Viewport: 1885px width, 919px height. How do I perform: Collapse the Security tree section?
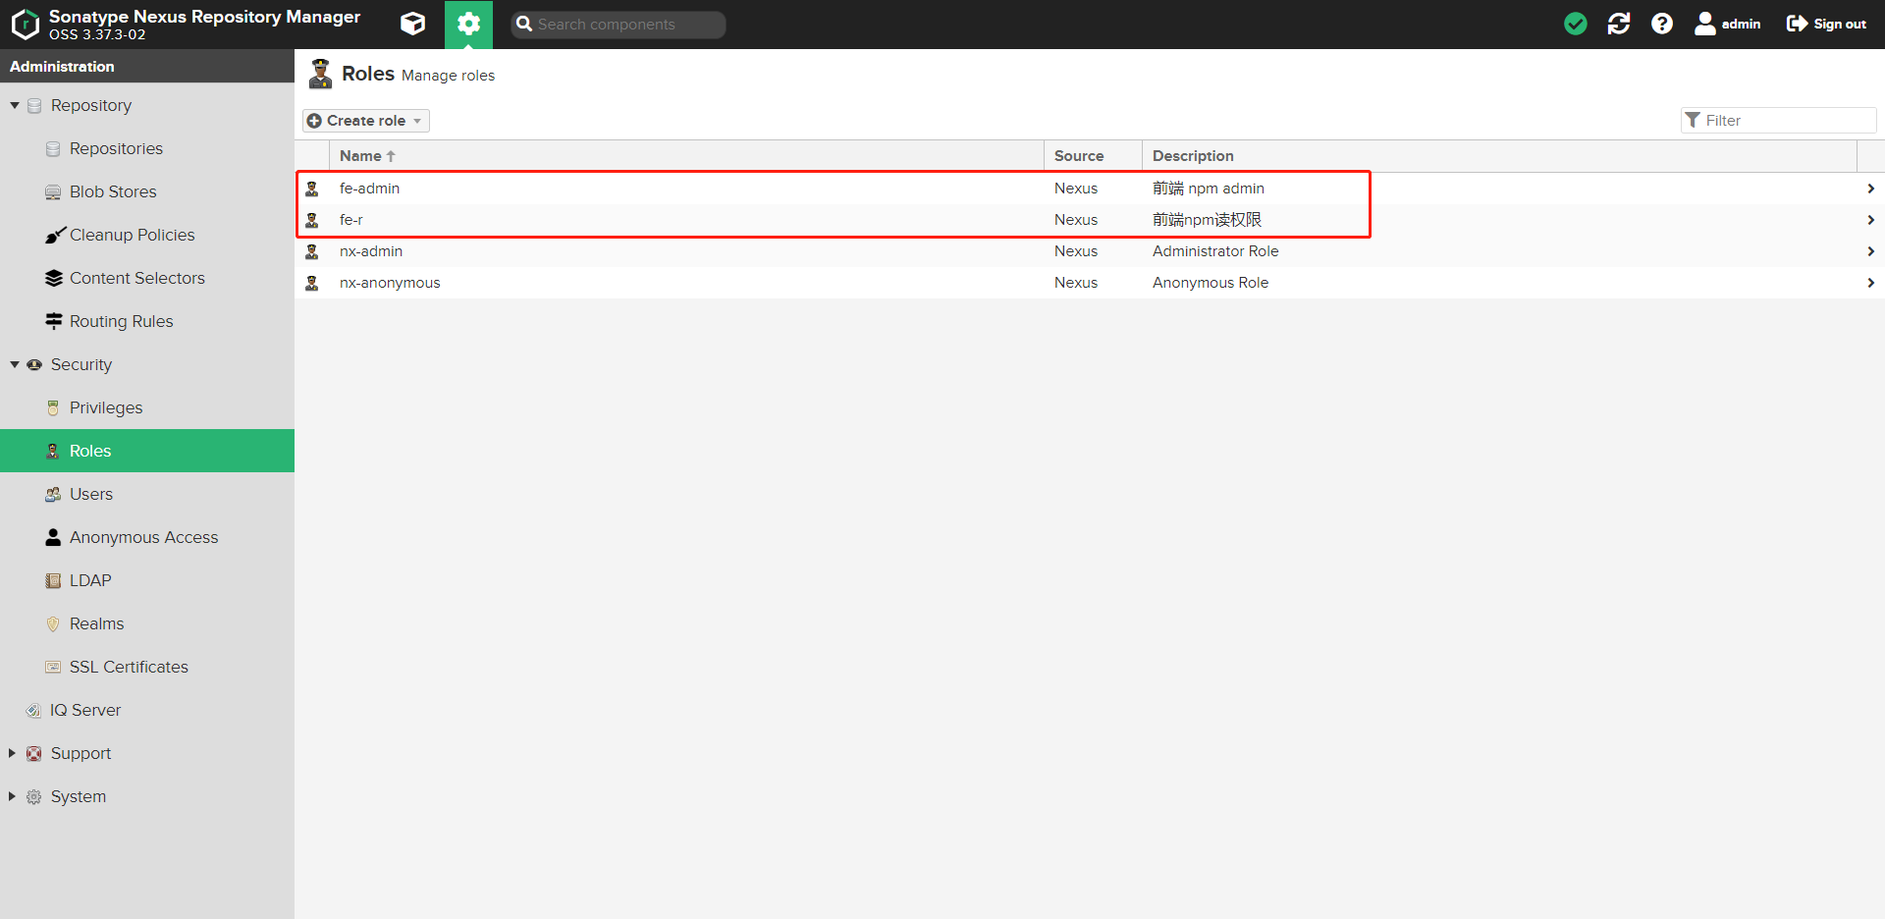click(x=15, y=364)
